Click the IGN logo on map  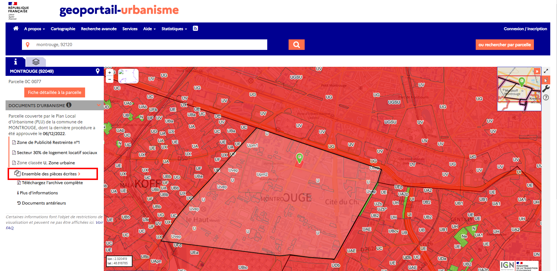[507, 265]
